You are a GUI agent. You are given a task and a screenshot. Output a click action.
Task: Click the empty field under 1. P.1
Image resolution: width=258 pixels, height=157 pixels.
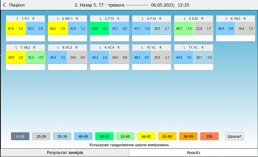tap(25, 38)
